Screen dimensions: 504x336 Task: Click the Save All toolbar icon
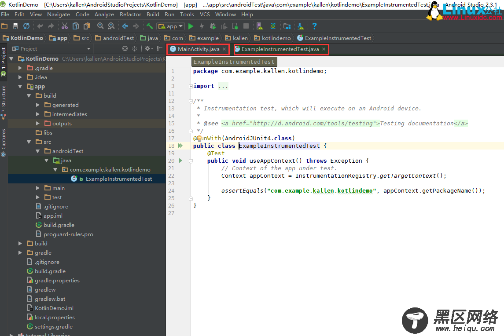15,26
